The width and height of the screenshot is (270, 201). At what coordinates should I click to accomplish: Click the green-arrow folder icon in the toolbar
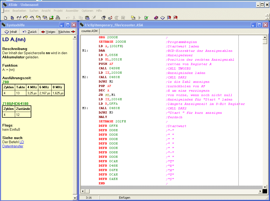(x=51, y=17)
